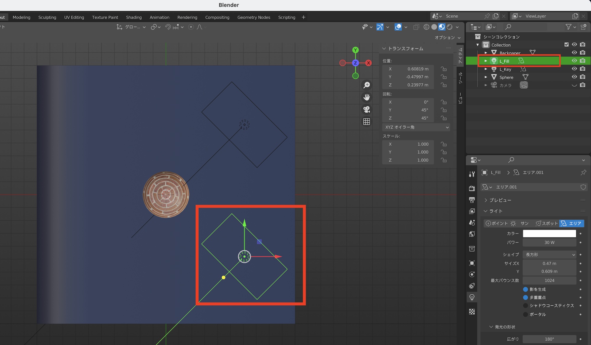Open Texture properties checkerboard icon
The width and height of the screenshot is (591, 345).
point(472,312)
